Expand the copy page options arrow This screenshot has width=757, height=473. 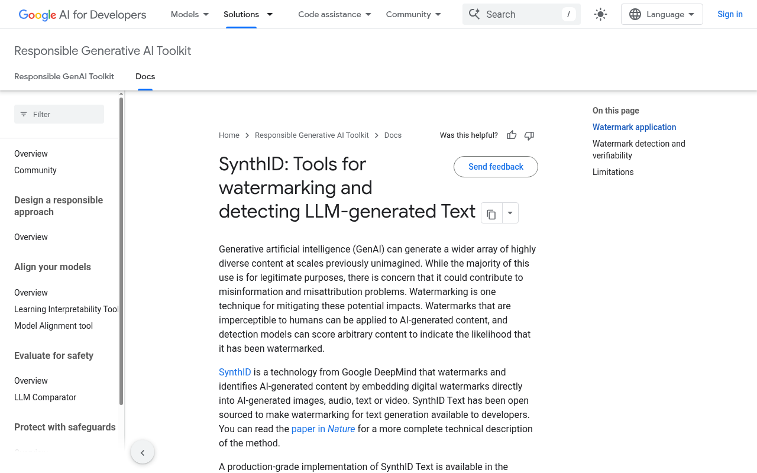pos(510,213)
